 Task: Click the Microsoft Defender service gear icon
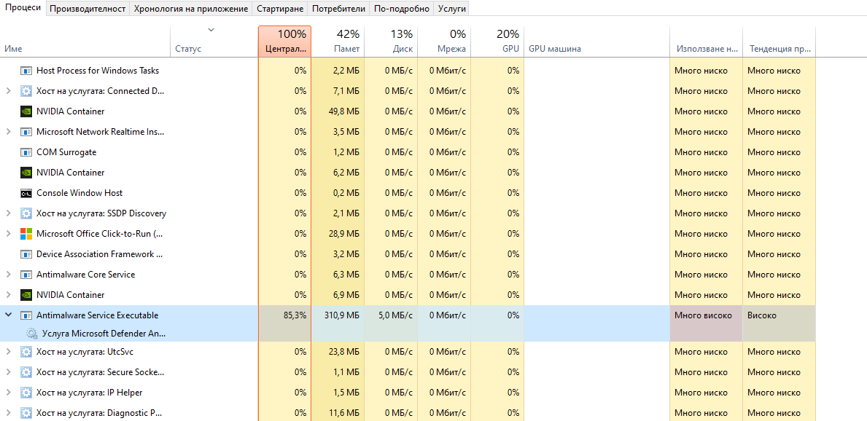click(x=33, y=334)
